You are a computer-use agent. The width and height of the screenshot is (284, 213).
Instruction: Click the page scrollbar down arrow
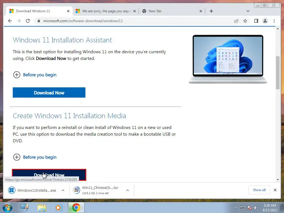click(278, 180)
